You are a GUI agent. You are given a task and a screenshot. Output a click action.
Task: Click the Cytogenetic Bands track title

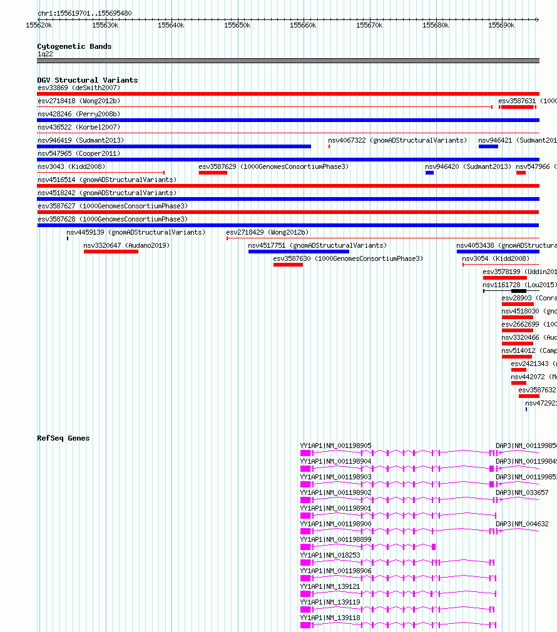click(x=74, y=46)
